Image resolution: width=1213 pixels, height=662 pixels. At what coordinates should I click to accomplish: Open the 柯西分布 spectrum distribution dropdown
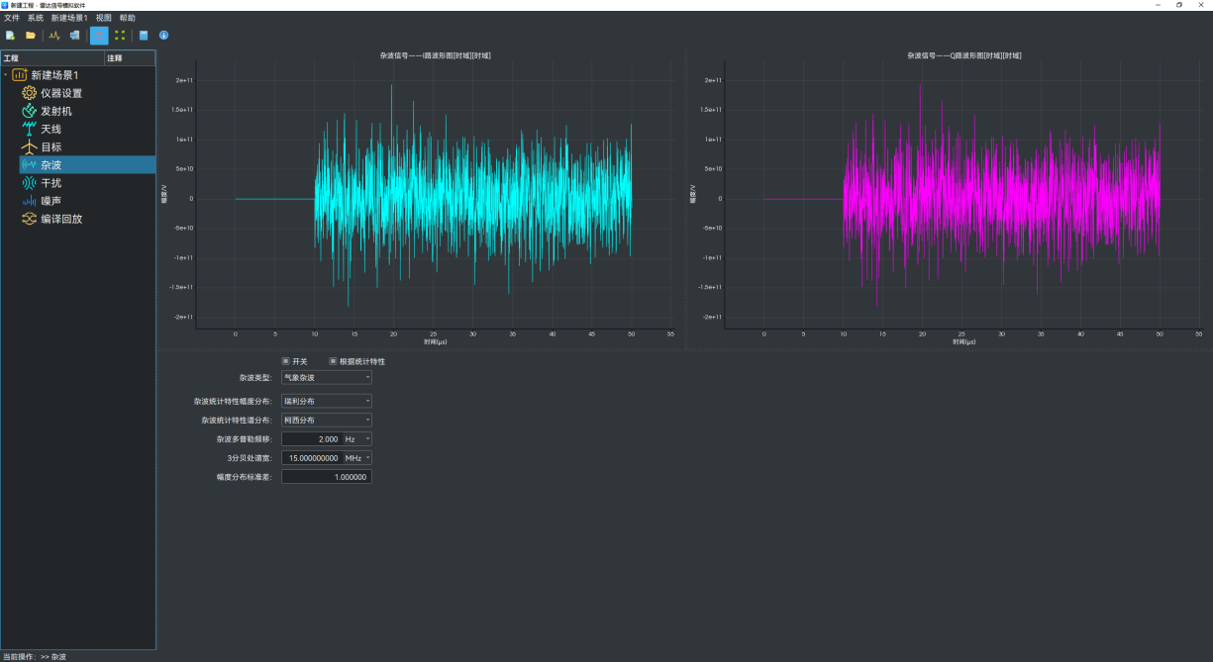click(327, 420)
